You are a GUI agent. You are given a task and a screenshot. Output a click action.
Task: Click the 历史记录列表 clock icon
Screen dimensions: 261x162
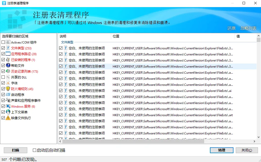(x=8, y=71)
